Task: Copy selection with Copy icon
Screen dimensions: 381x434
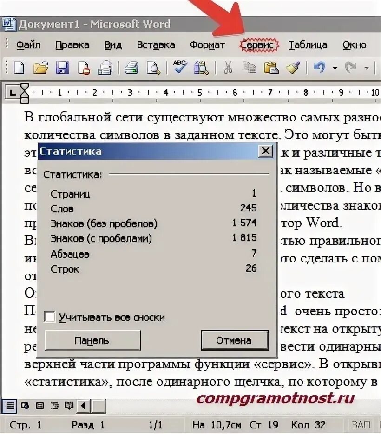Action: 250,68
